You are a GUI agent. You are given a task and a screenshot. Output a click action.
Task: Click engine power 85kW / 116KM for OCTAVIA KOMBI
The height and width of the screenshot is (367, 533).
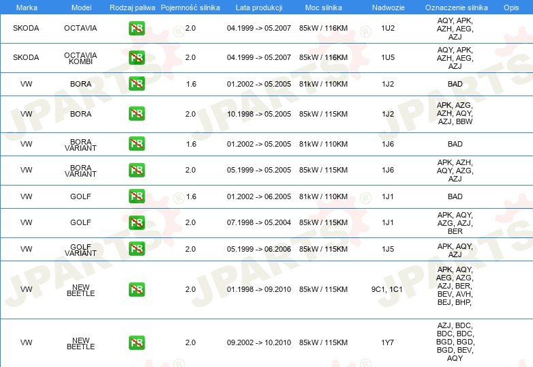coord(323,57)
